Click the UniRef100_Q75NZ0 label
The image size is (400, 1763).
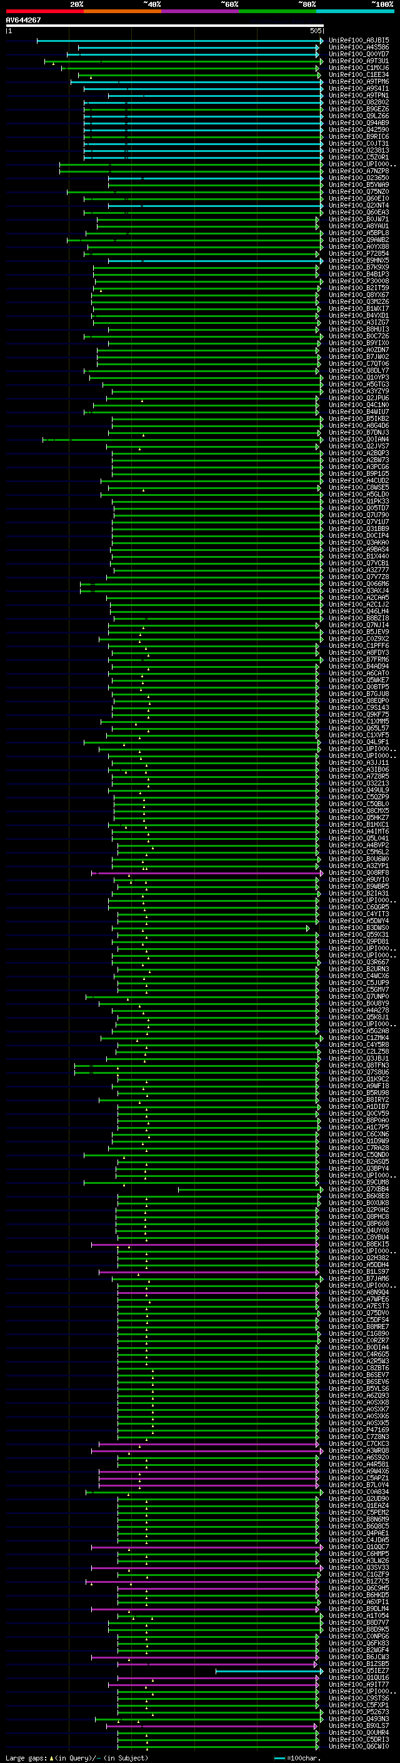click(359, 191)
